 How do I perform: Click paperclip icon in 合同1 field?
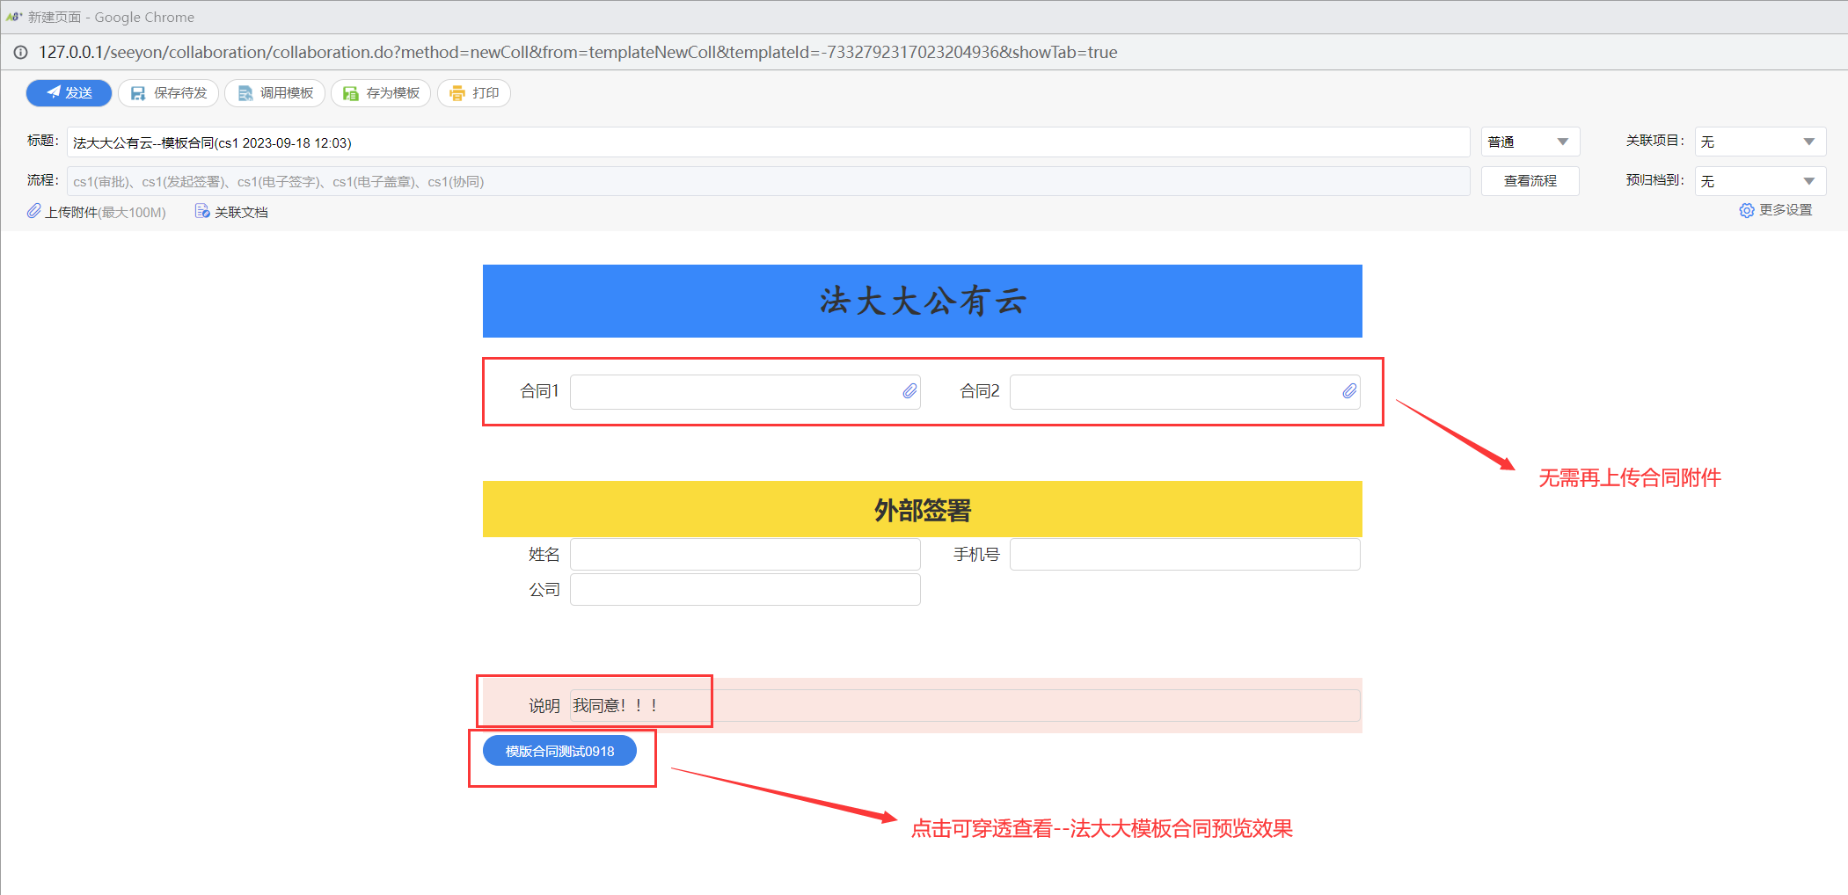[909, 391]
